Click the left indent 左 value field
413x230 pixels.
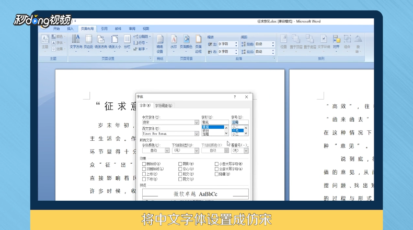coord(226,44)
